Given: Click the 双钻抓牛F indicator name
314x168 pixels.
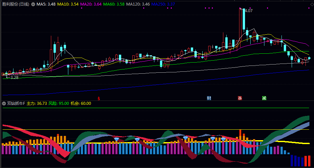Looking at the screenshot, I should (16, 103).
